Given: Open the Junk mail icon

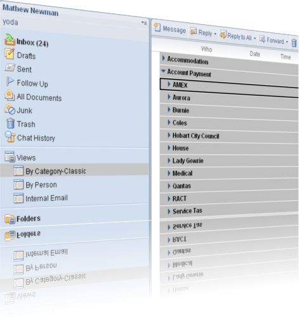Looking at the screenshot, I should (x=10, y=109).
